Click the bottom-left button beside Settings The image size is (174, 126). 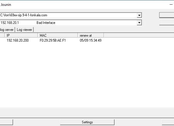(x=6, y=122)
